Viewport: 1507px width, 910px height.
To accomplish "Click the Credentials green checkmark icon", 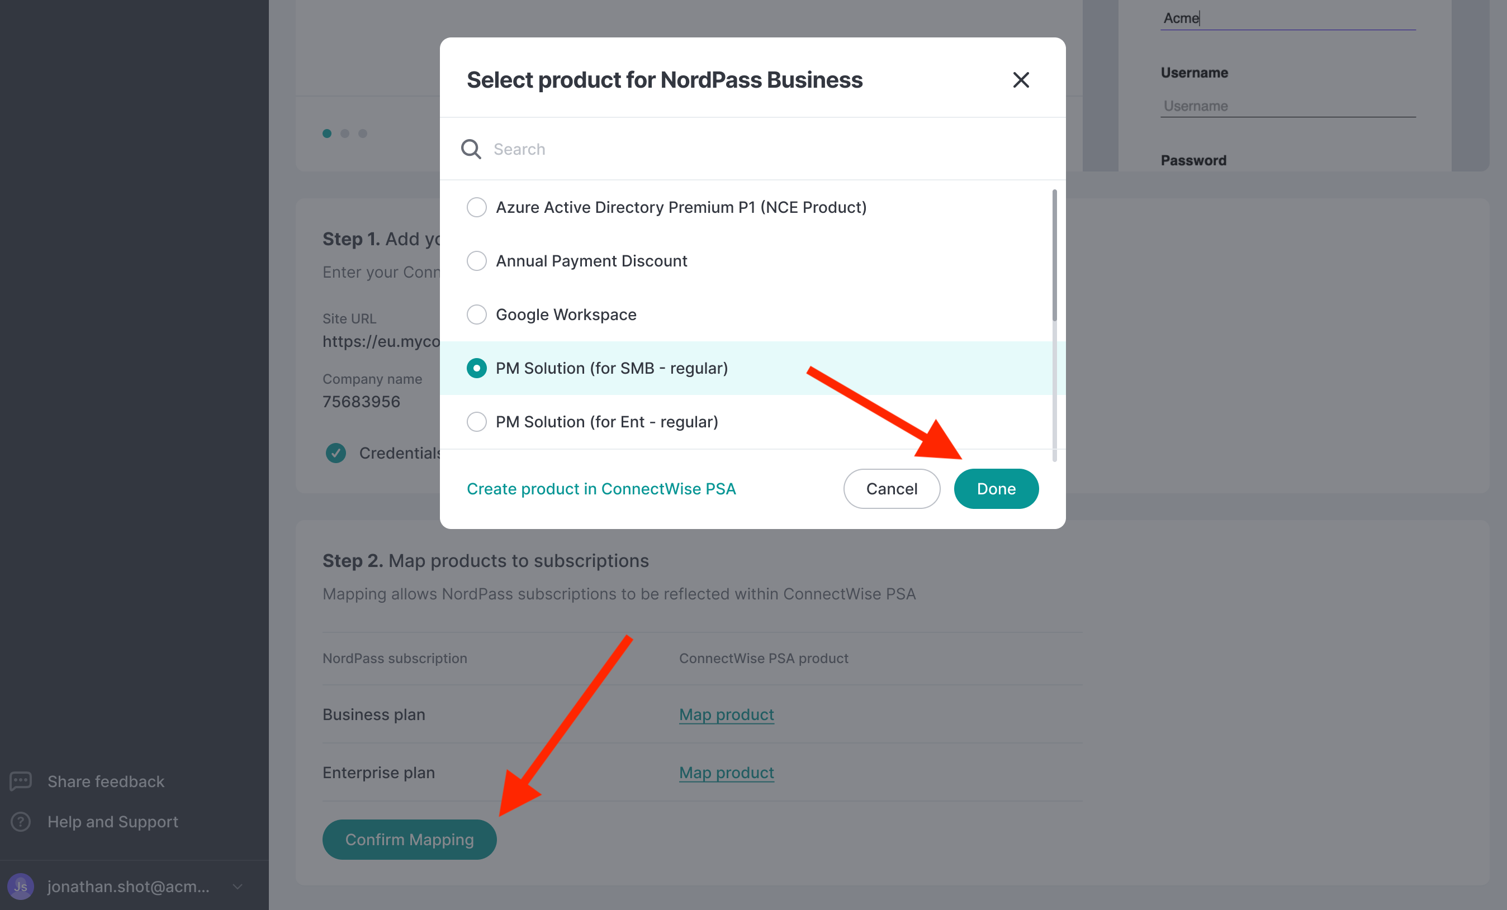I will (336, 453).
